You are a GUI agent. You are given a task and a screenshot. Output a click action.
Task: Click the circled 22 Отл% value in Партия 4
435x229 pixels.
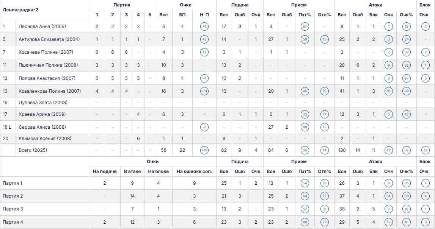324,222
